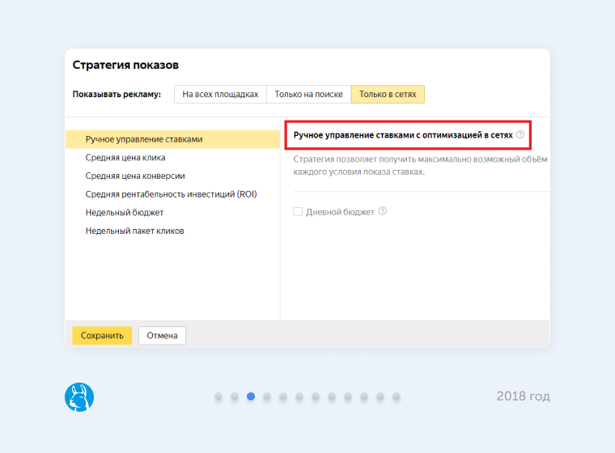Select «Ручное управление ставками» strategy

172,139
